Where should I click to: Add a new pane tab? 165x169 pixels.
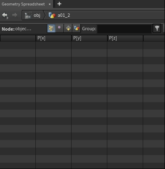pos(59,4)
